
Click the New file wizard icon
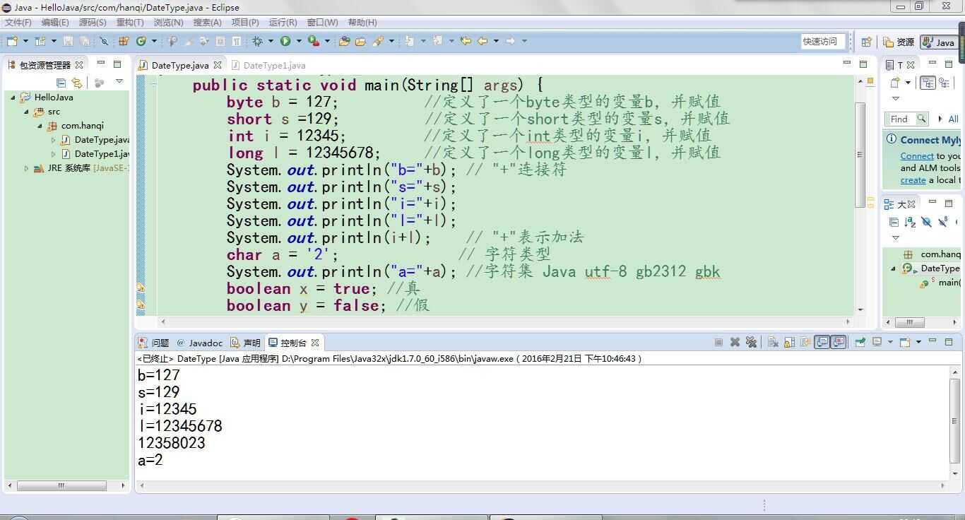click(12, 41)
